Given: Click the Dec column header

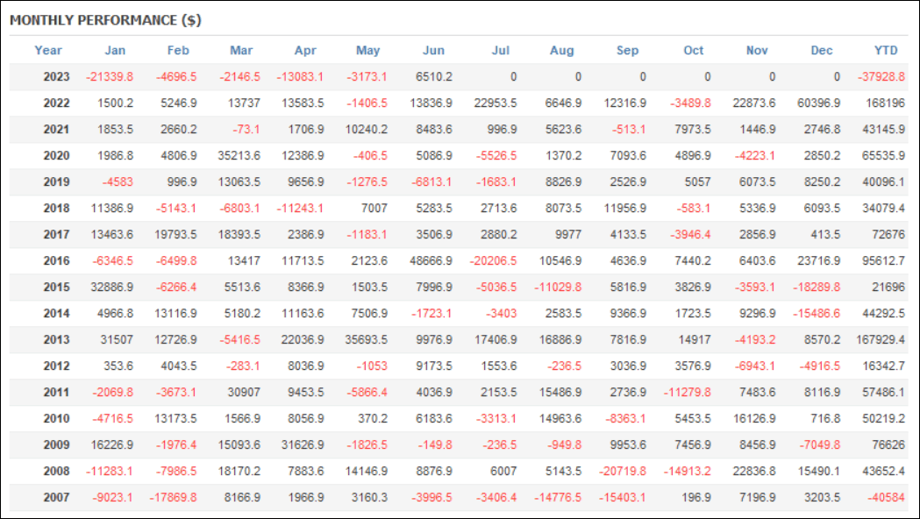Looking at the screenshot, I should click(x=822, y=51).
